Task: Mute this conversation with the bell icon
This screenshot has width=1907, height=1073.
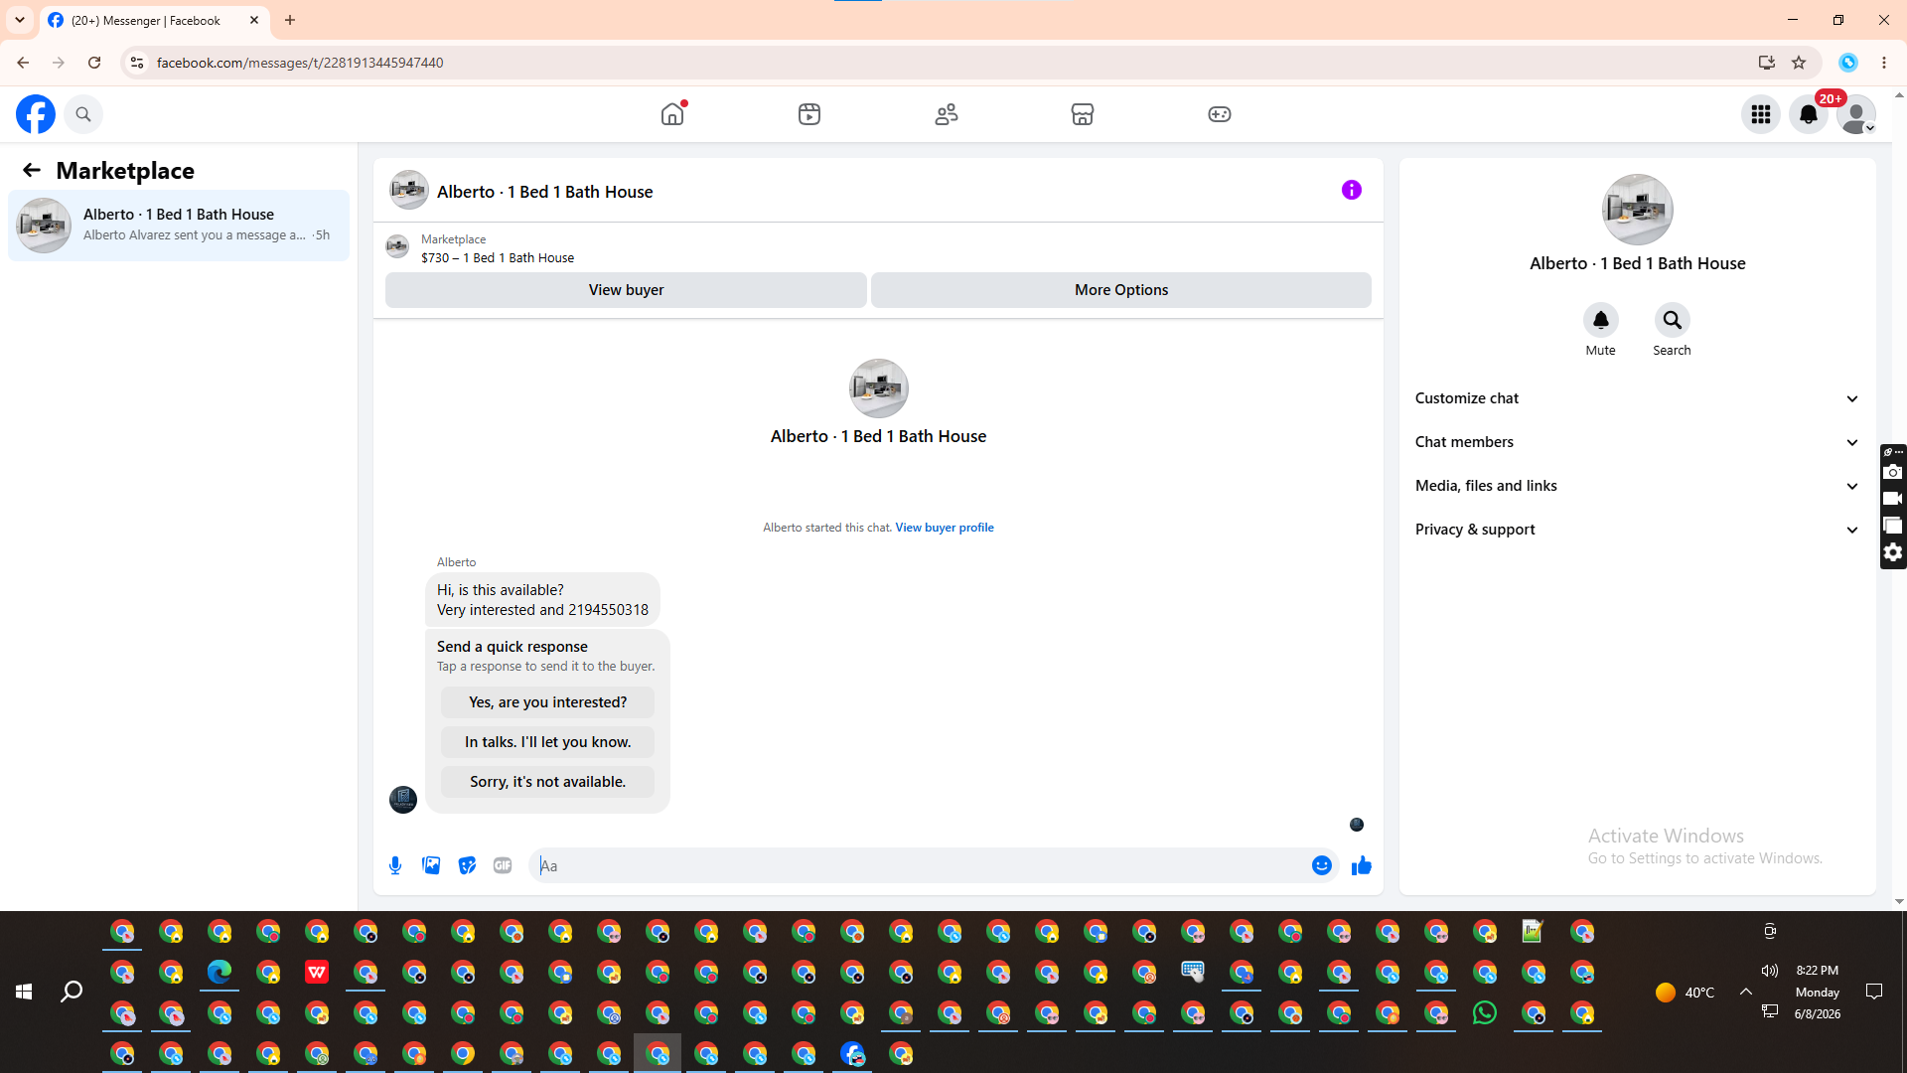Action: pyautogui.click(x=1601, y=320)
